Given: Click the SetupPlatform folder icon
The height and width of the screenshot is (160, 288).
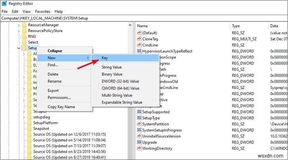Looking at the screenshot, I should [29, 123].
